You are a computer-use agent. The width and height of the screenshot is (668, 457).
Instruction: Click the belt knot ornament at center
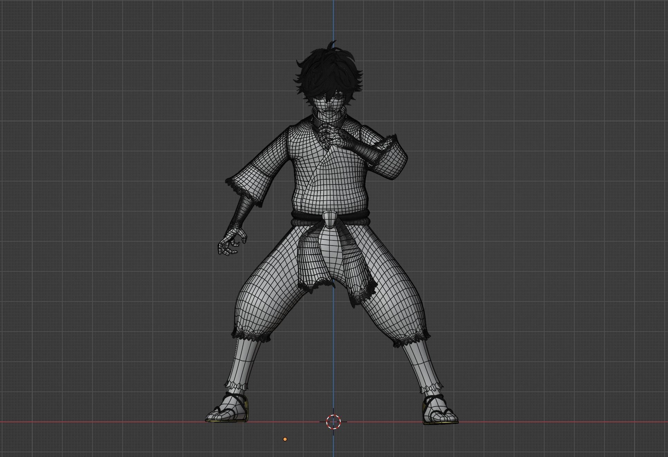point(330,220)
